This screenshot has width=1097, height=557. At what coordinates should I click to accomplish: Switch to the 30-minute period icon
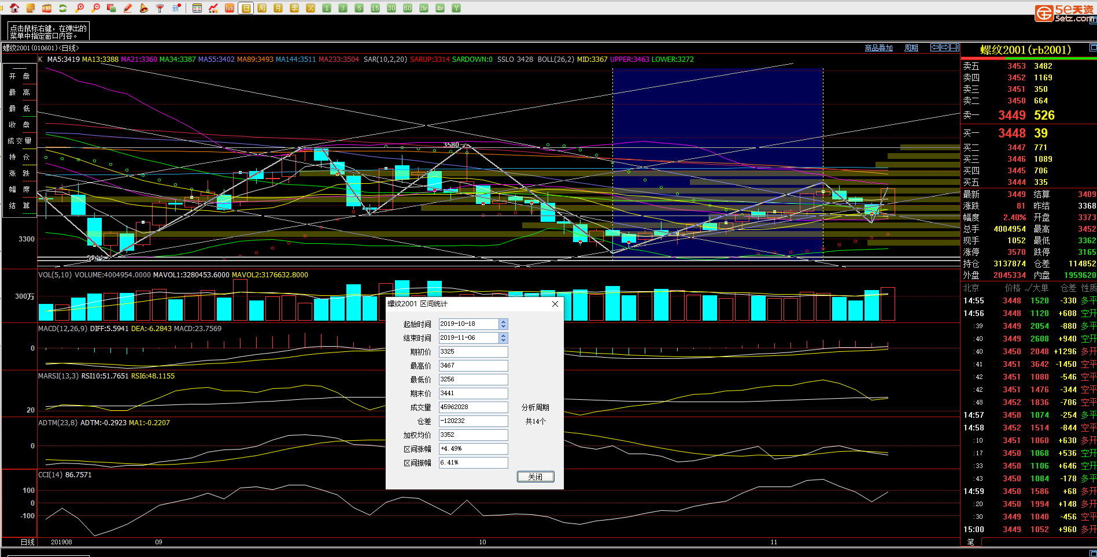coord(391,8)
